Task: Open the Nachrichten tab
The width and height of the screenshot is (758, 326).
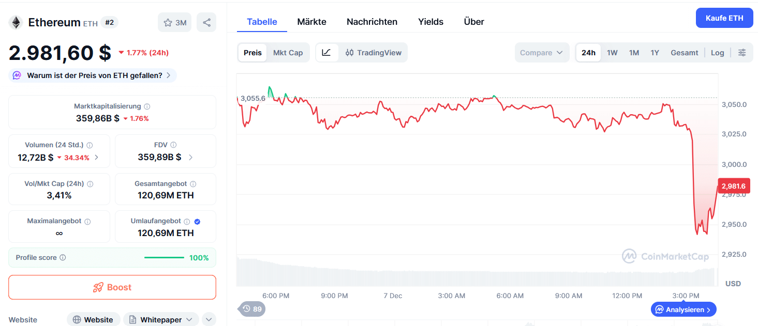Action: 371,22
